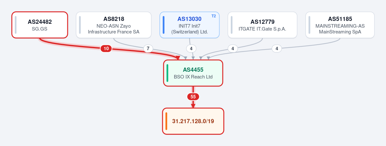Image resolution: width=386 pixels, height=146 pixels.
Task: Click the edge badge 4 from AS51185
Action: [x=277, y=49]
